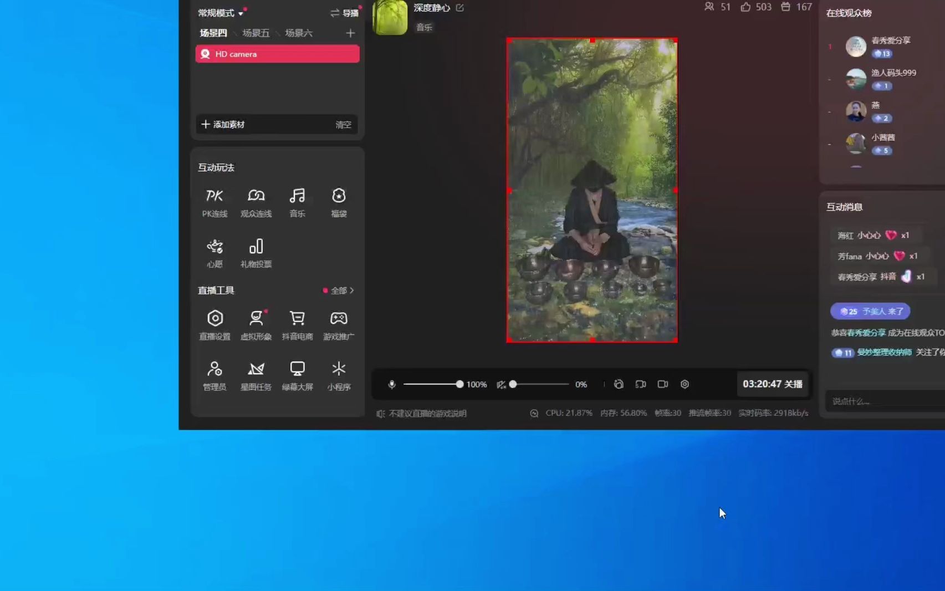Click the screen orientation icon in control bar
Image resolution: width=945 pixels, height=591 pixels.
point(641,384)
